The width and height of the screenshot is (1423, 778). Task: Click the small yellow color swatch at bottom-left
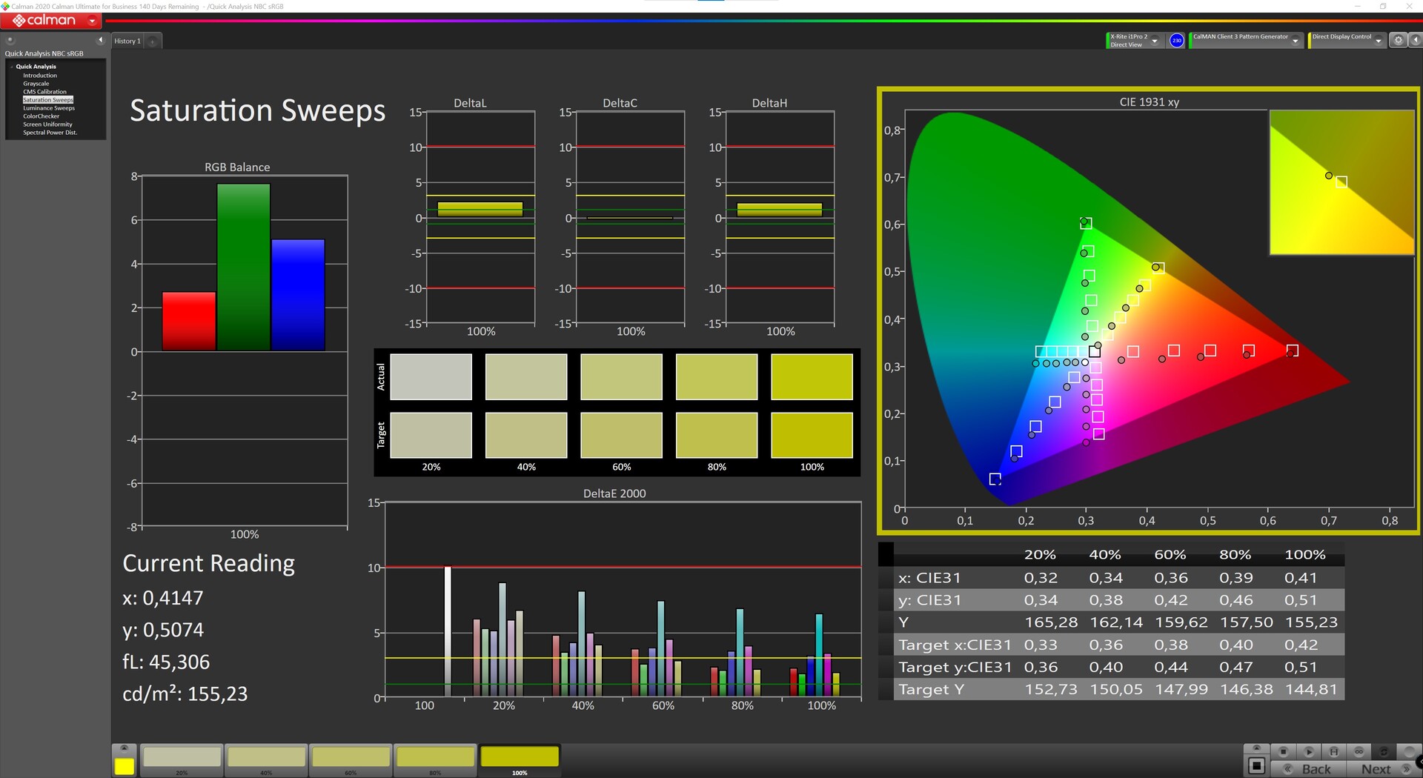coord(125,766)
